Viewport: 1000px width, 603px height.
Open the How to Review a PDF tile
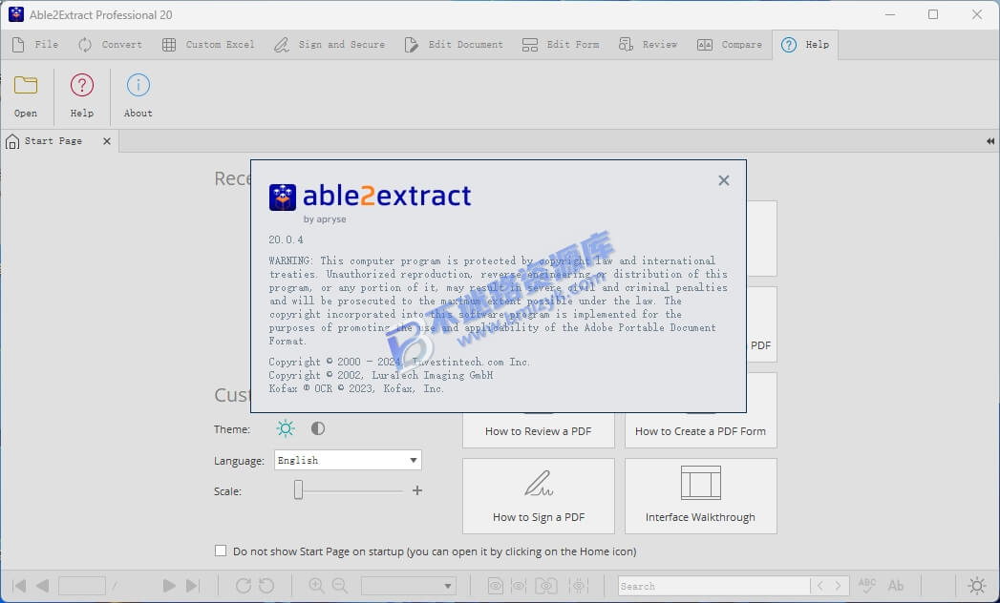click(x=539, y=430)
